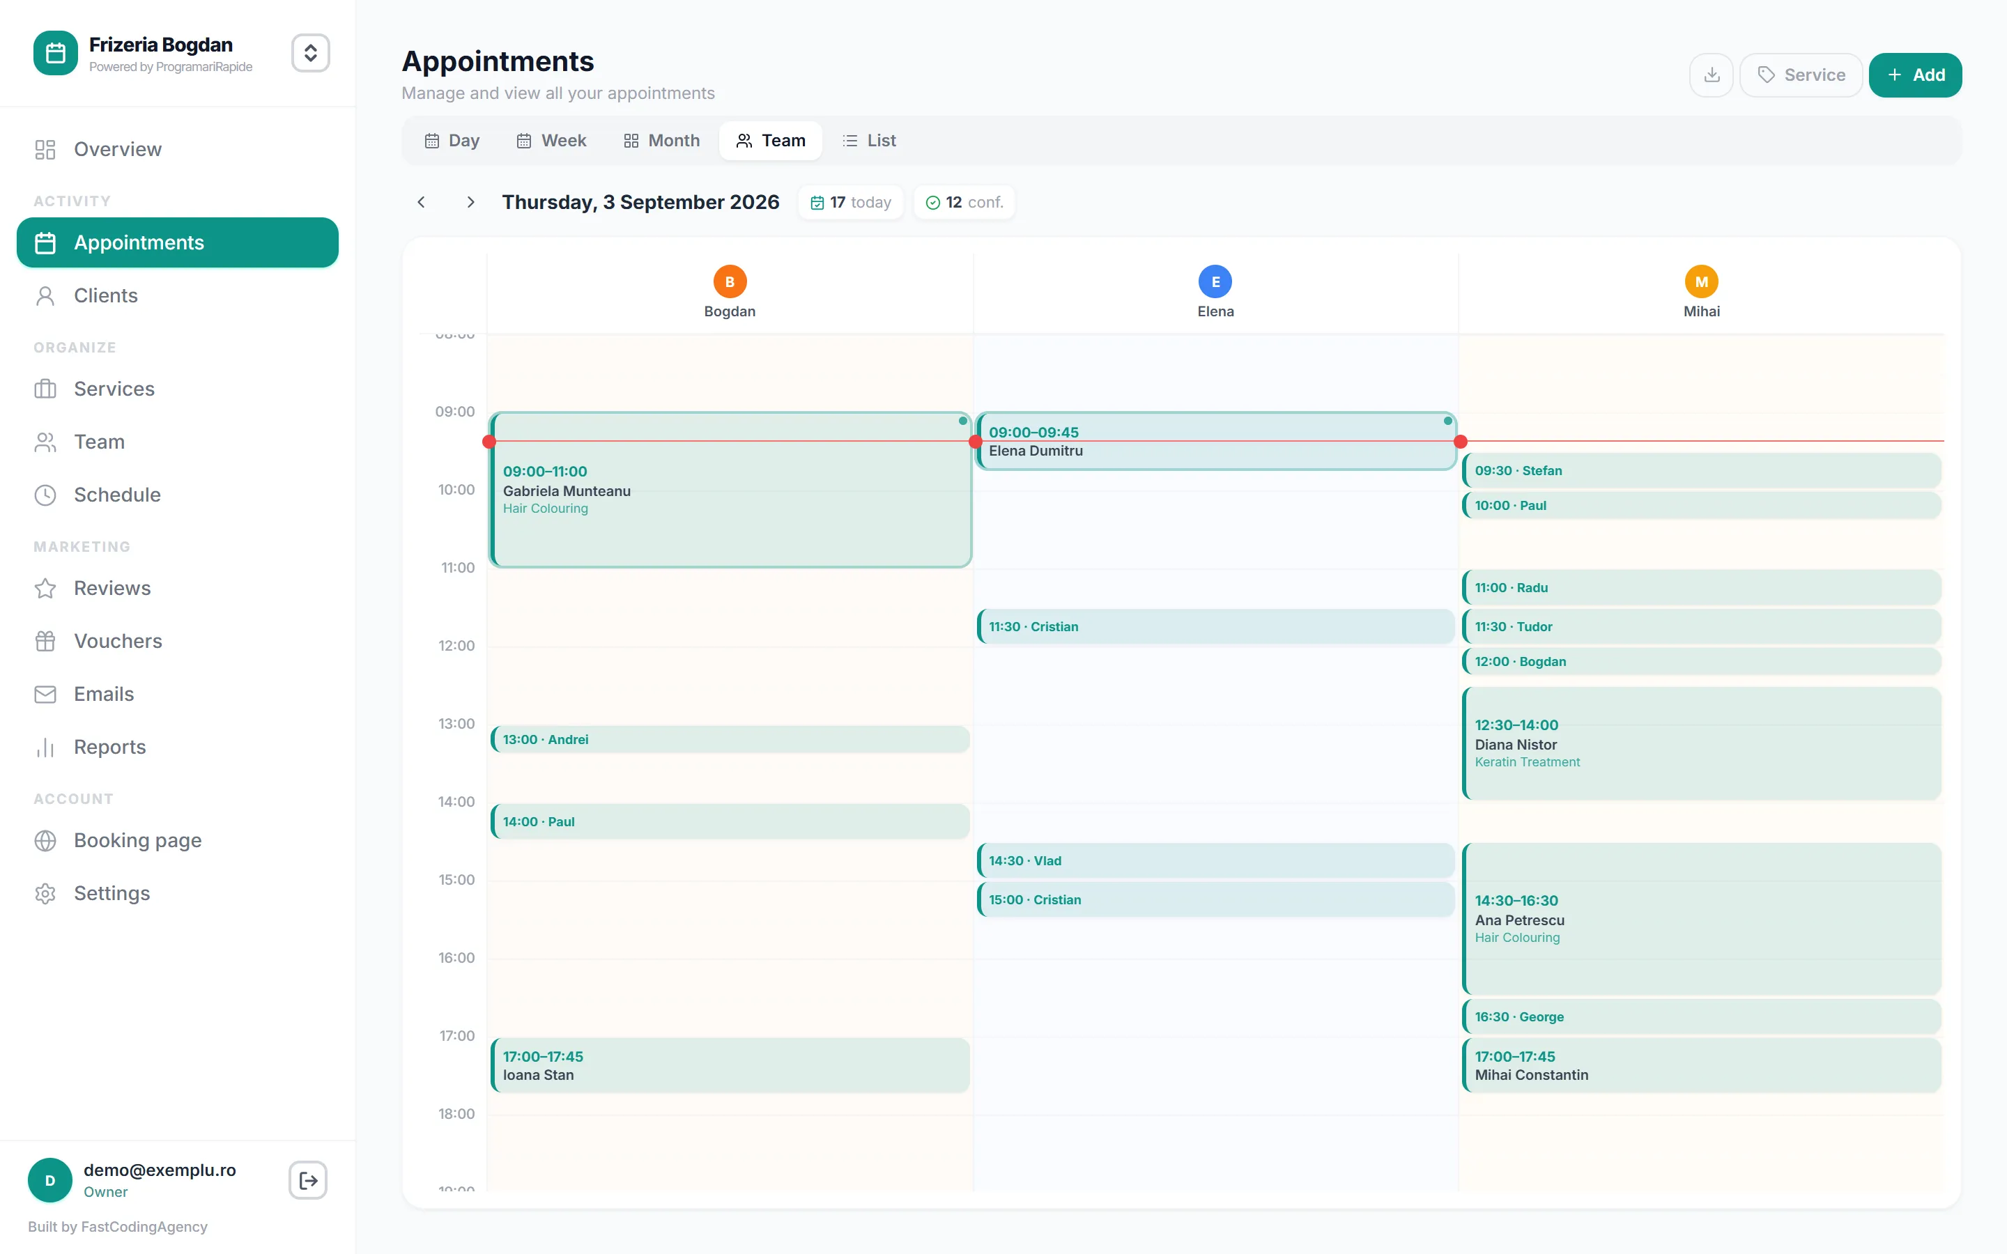Image resolution: width=2007 pixels, height=1254 pixels.
Task: Open the 09:30 Stefan appointment
Action: point(1701,470)
